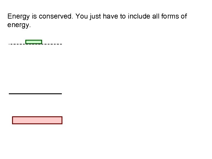Screen dimensions: 212x159
Task: Click the word "You" in the text
Action: 81,16
